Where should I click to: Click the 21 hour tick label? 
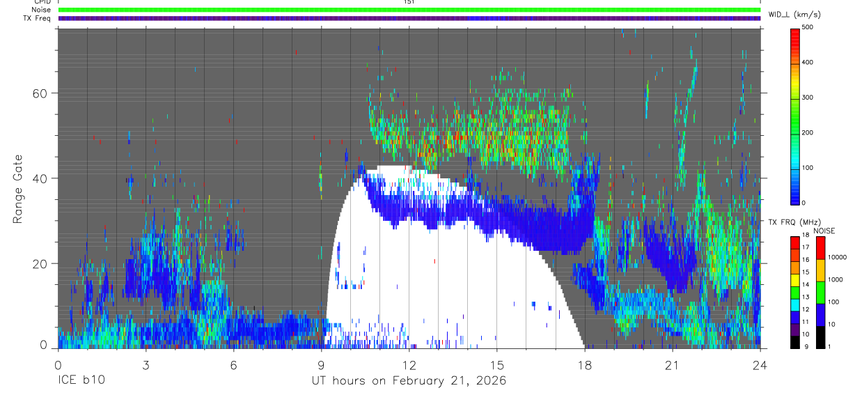tap(673, 366)
